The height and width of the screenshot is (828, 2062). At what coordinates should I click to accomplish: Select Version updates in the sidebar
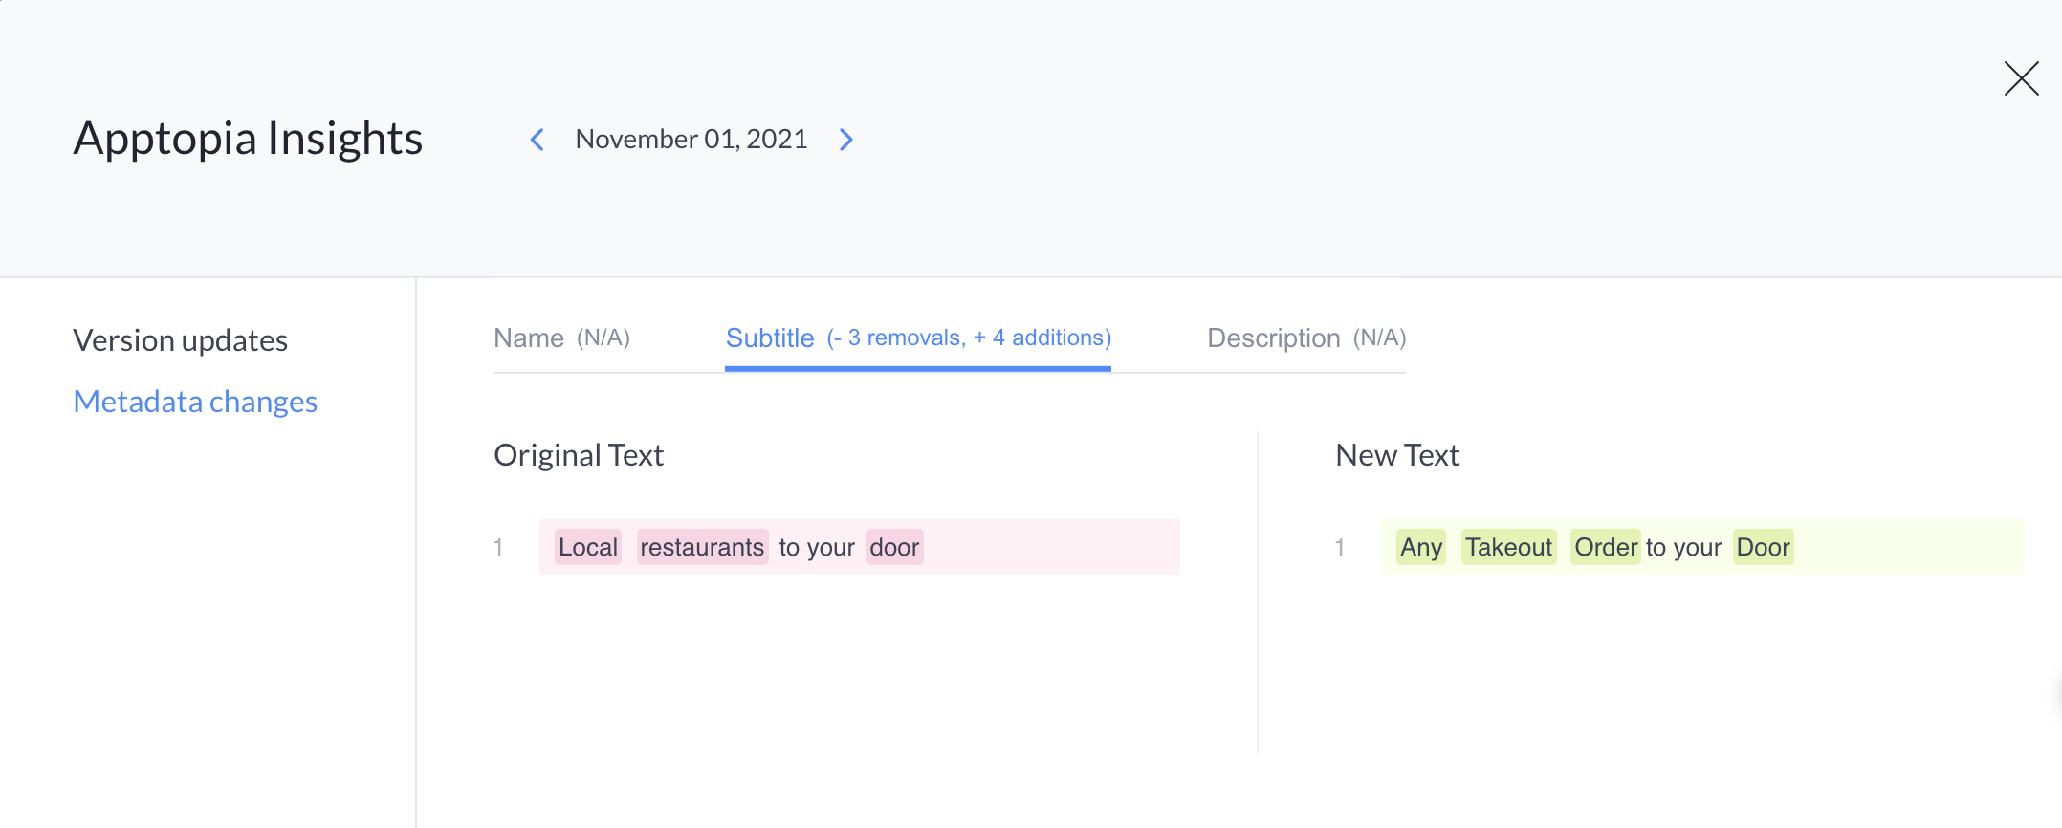tap(180, 339)
